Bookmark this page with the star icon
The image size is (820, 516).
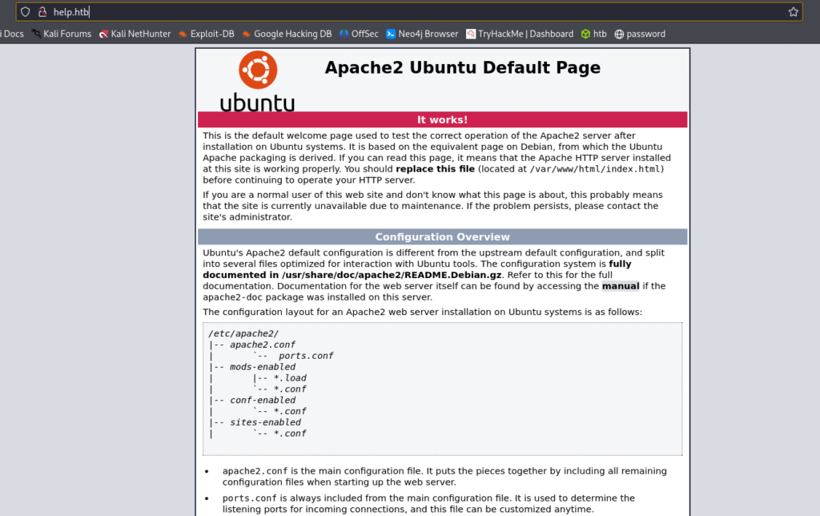[793, 12]
